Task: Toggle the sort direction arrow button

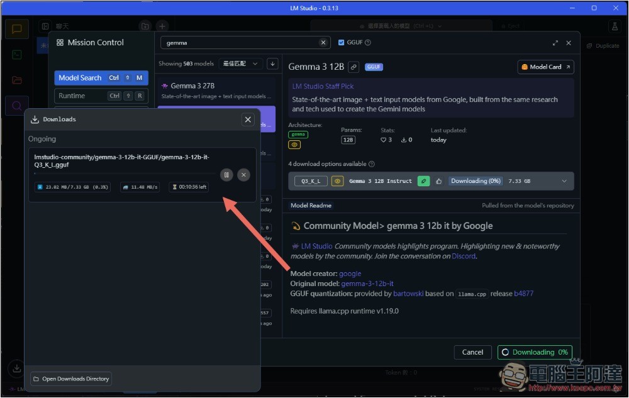Action: click(x=272, y=64)
